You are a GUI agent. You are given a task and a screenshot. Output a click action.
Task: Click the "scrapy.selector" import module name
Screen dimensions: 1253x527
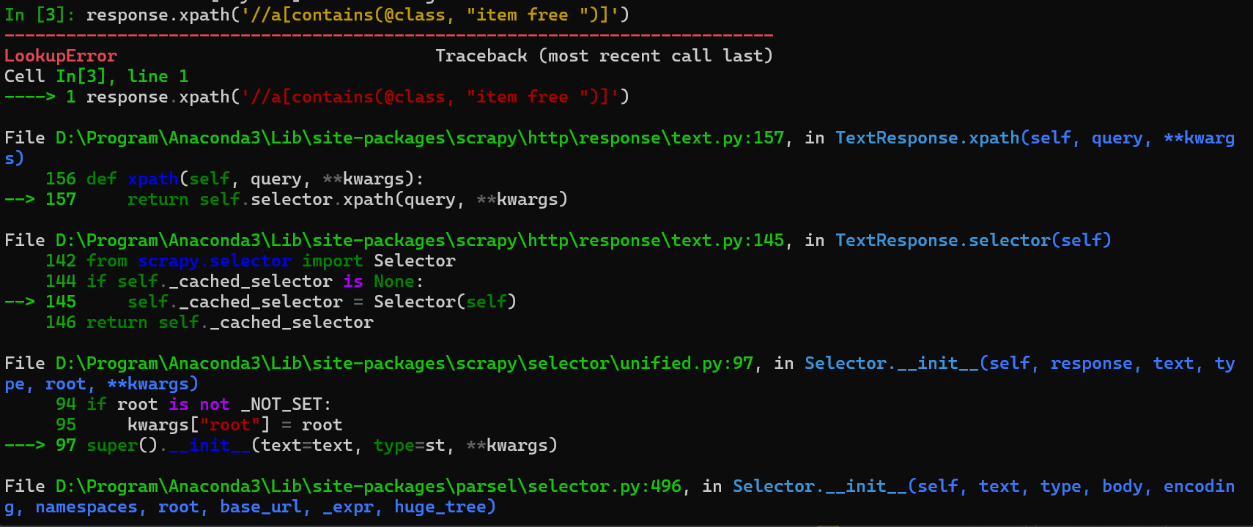[x=214, y=261]
